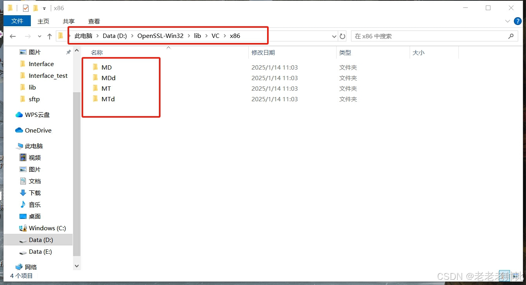Open the 下载 folder in the sidebar
Image resolution: width=526 pixels, height=285 pixels.
pos(34,193)
